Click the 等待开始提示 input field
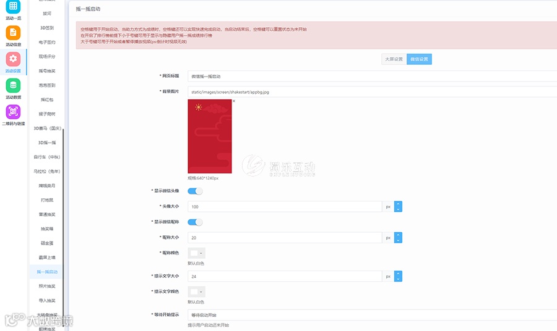The width and height of the screenshot is (557, 331). point(373,315)
